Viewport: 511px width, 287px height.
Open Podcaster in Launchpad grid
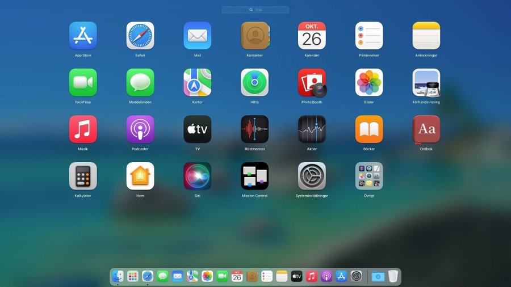pos(140,129)
